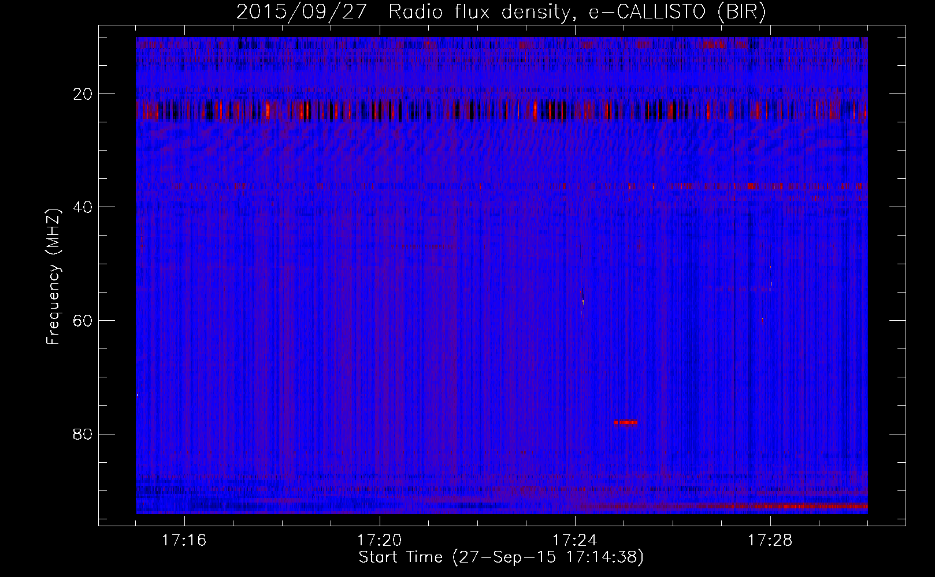Image resolution: width=935 pixels, height=577 pixels.
Task: Click the "17:28" time tick label
Action: tap(770, 541)
